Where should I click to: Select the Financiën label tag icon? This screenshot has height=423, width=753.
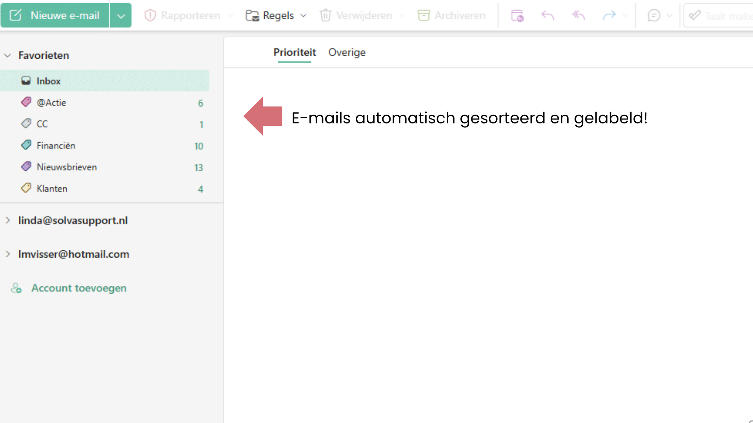coord(26,145)
